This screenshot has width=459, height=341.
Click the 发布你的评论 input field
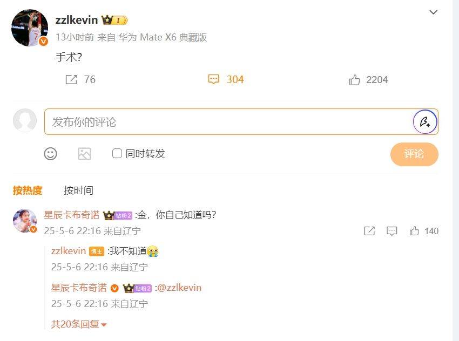click(228, 121)
